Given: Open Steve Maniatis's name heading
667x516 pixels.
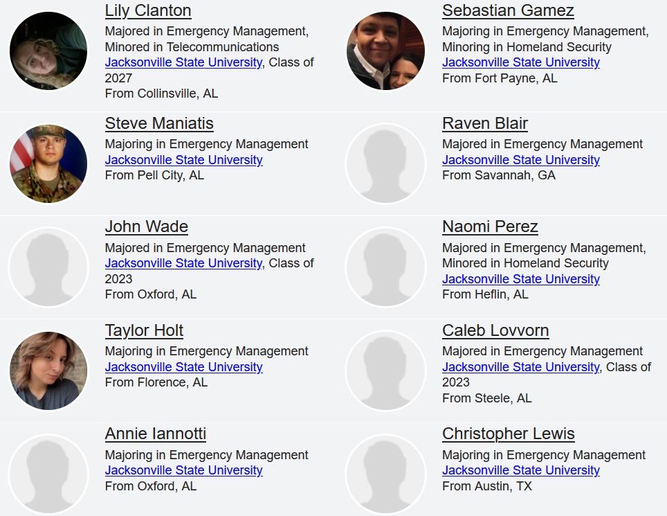Looking at the screenshot, I should pyautogui.click(x=159, y=123).
